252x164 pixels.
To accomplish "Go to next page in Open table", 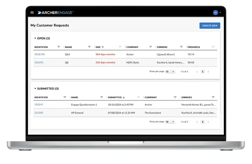I will click(x=208, y=72).
